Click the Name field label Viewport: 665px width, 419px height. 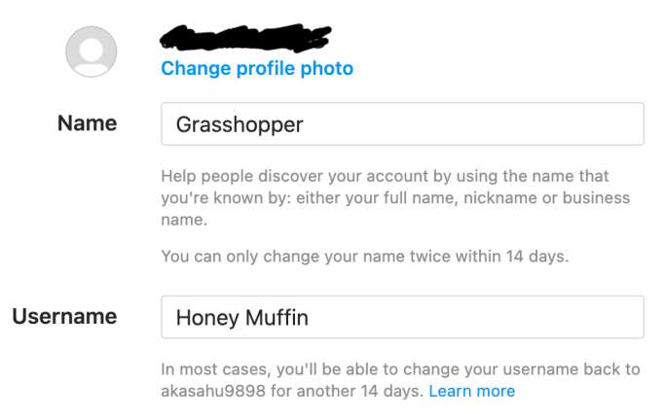pos(87,123)
